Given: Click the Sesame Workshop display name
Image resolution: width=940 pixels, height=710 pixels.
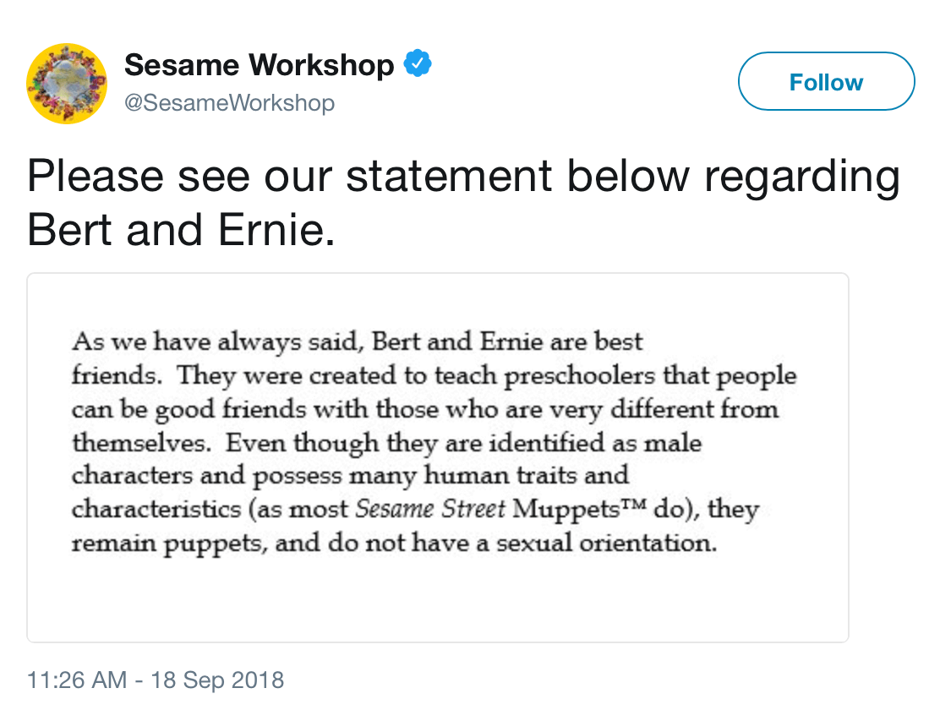Looking at the screenshot, I should tap(259, 65).
